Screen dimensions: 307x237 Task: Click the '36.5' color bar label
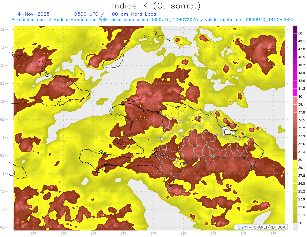pos(302,120)
